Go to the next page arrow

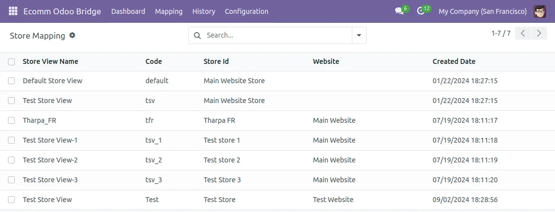[539, 33]
